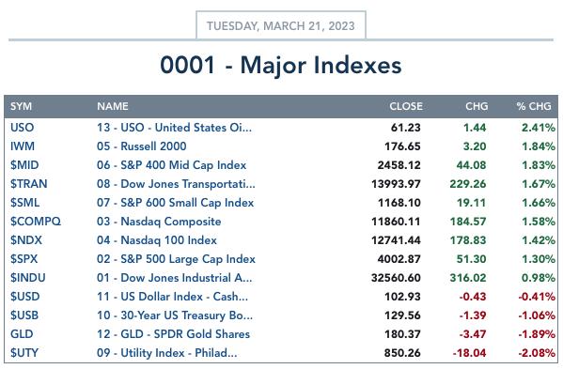Viewport: 563px width, 369px height.
Task: Sort table by NAME column header
Action: [x=113, y=106]
